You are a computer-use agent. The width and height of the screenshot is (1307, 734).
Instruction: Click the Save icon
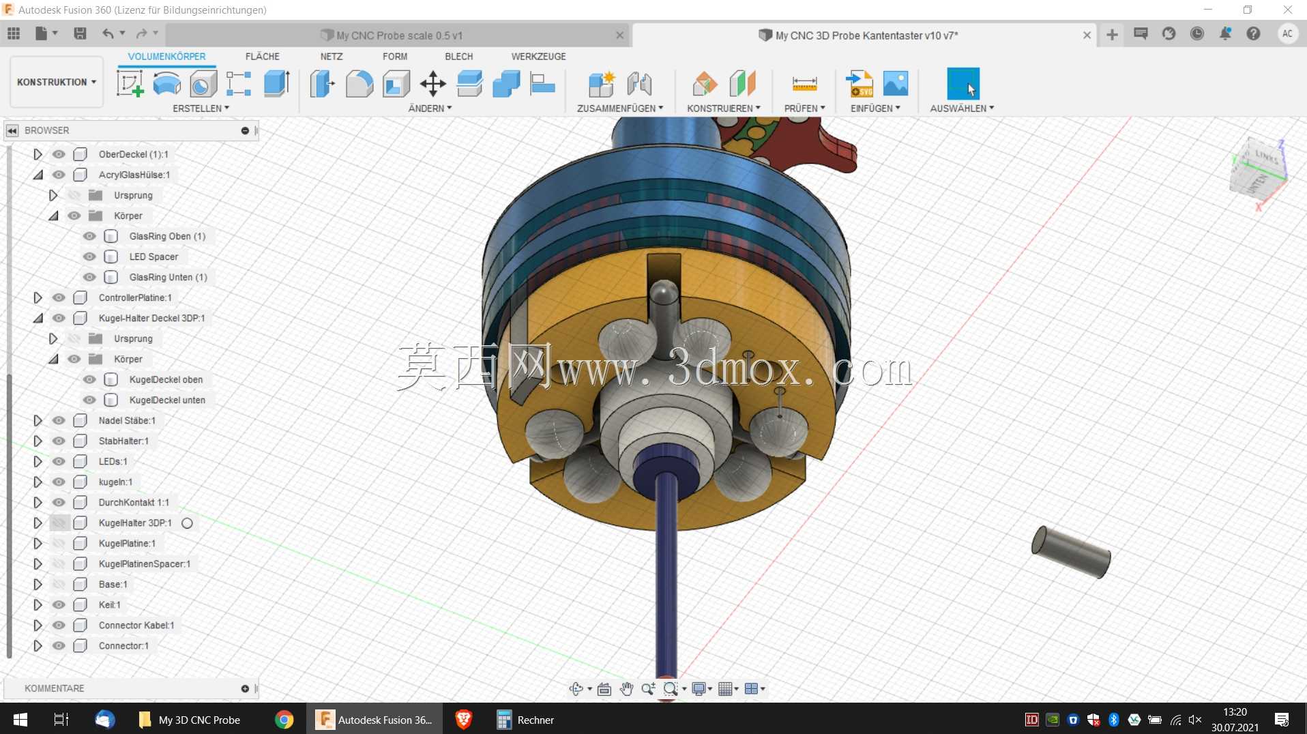pos(80,33)
